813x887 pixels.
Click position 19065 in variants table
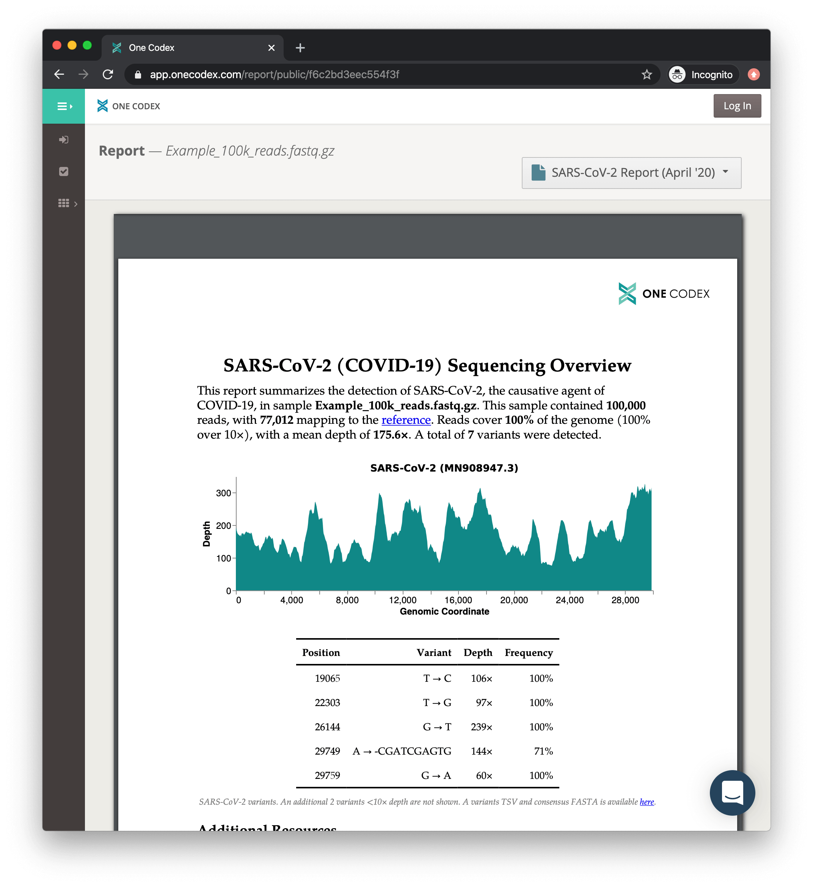click(327, 678)
